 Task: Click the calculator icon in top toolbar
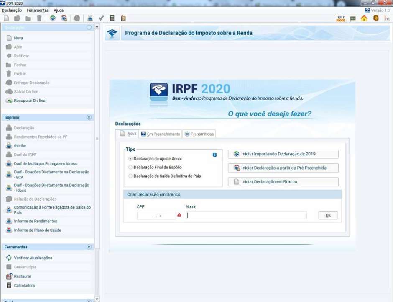112,18
